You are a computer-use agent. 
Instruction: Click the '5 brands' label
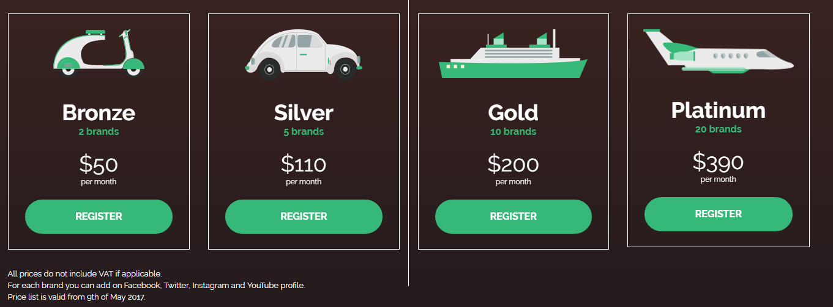click(304, 132)
